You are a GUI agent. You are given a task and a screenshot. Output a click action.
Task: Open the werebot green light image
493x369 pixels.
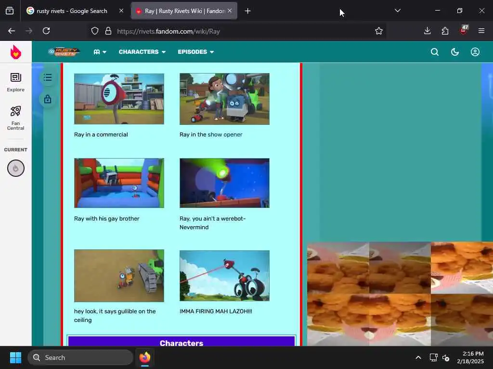[224, 183]
